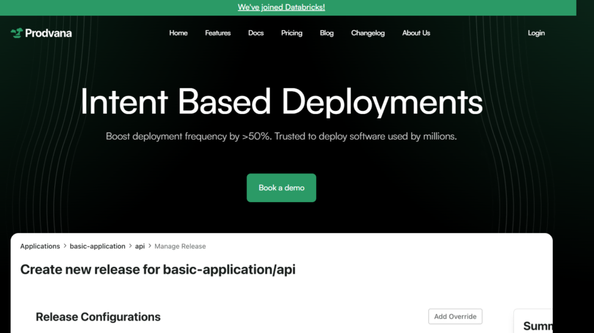Click the partially visible Summary panel
Image resolution: width=594 pixels, height=333 pixels.
[535, 324]
